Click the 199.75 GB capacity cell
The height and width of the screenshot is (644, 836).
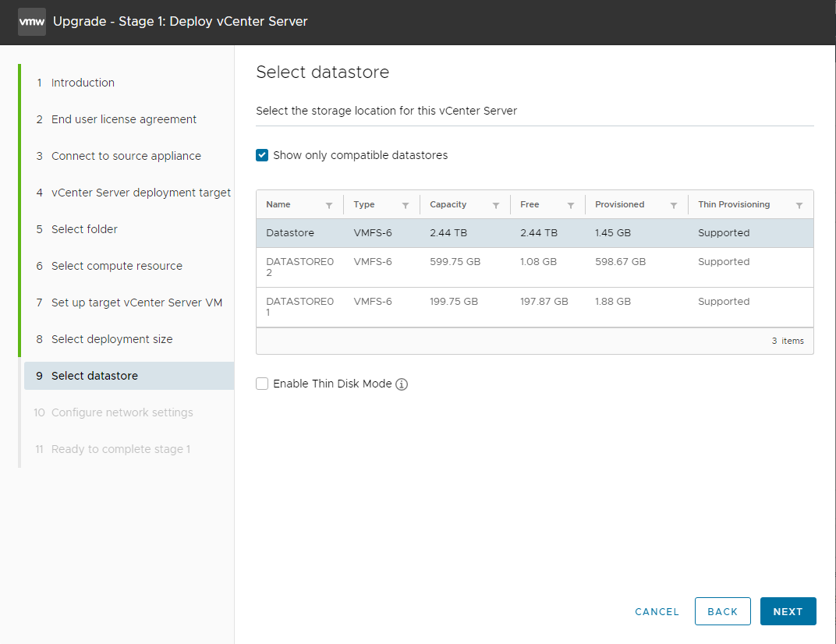(454, 301)
